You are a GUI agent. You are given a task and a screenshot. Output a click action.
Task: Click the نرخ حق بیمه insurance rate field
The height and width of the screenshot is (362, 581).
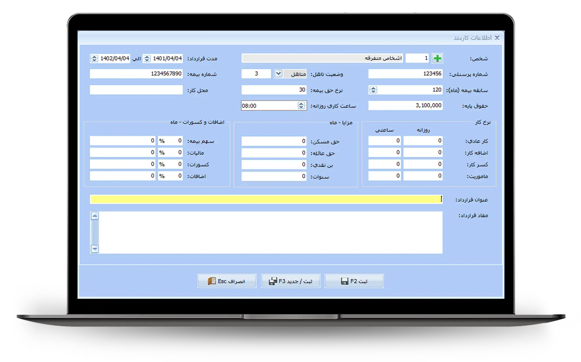(x=274, y=90)
